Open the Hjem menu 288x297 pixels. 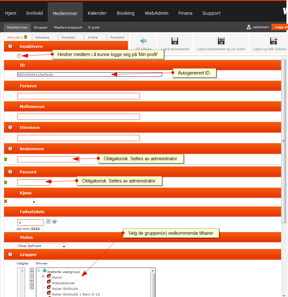point(11,13)
